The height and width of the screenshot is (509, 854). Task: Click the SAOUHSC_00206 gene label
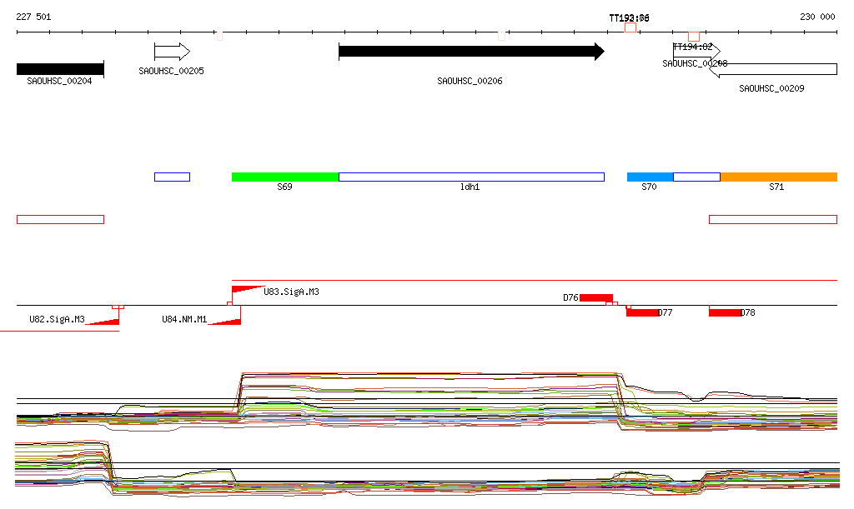click(x=470, y=82)
